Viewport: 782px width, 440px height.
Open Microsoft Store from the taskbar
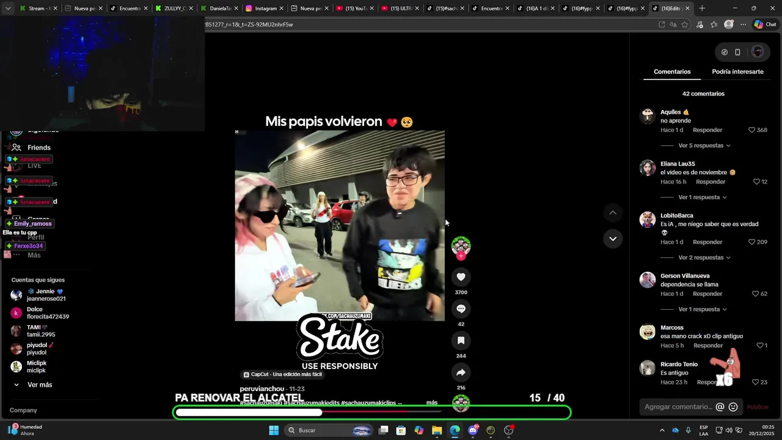click(401, 430)
